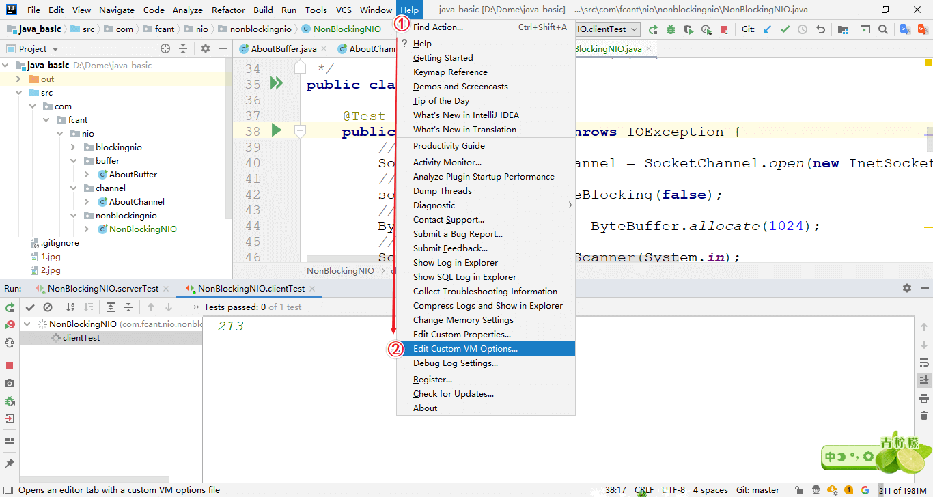Viewport: 933px width, 497px height.
Task: Collapse the nio package
Action: click(59, 134)
